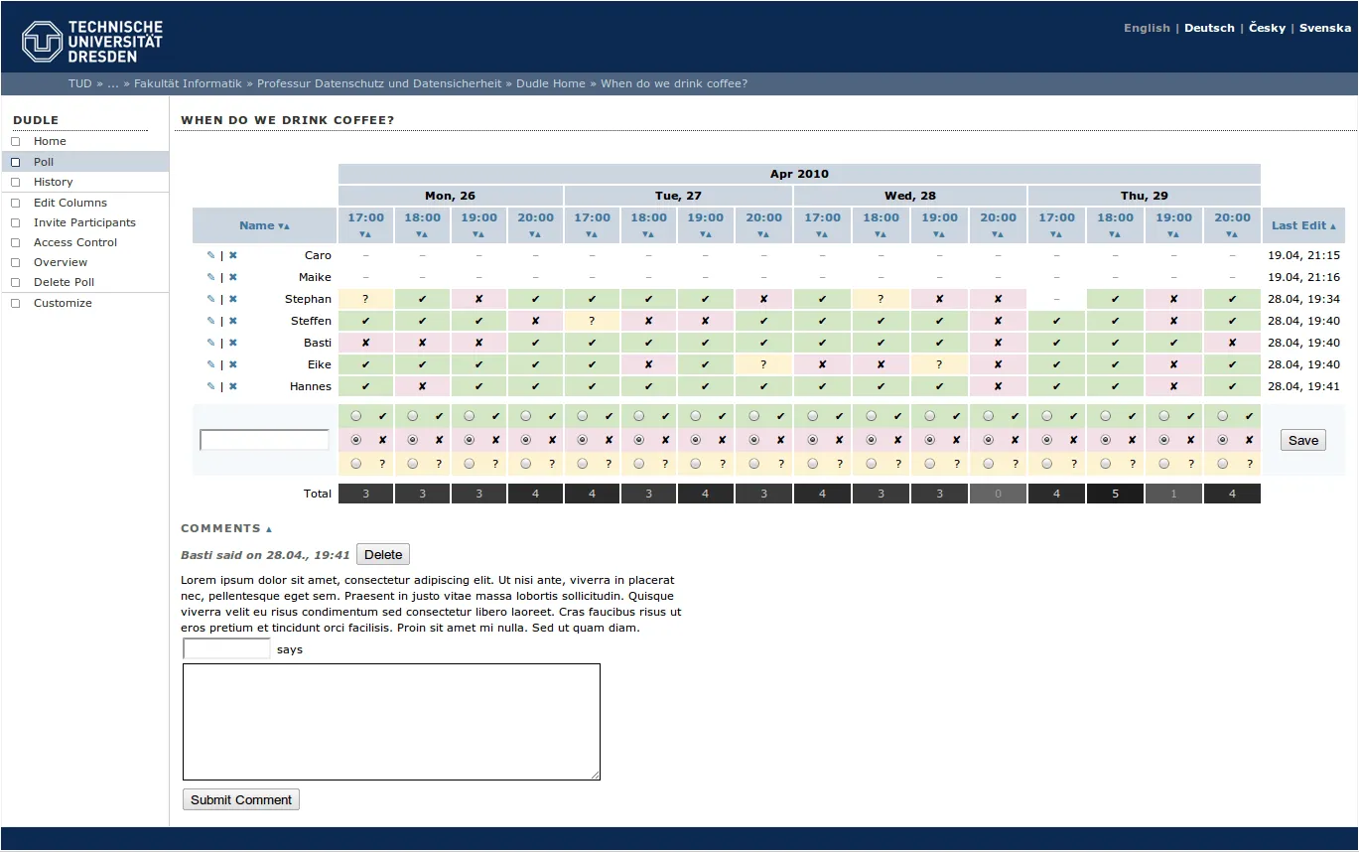Choose the question-mark radio under Thu 29 20:00
The height and width of the screenshot is (852, 1359).
(x=1222, y=463)
